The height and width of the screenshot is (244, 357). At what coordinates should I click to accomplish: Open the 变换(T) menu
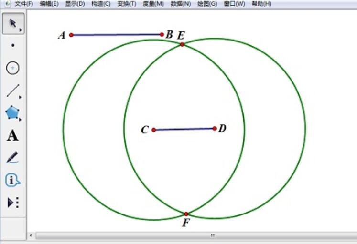[127, 4]
